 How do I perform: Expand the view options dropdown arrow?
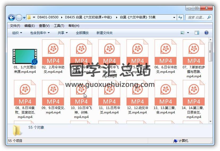click(188, 33)
